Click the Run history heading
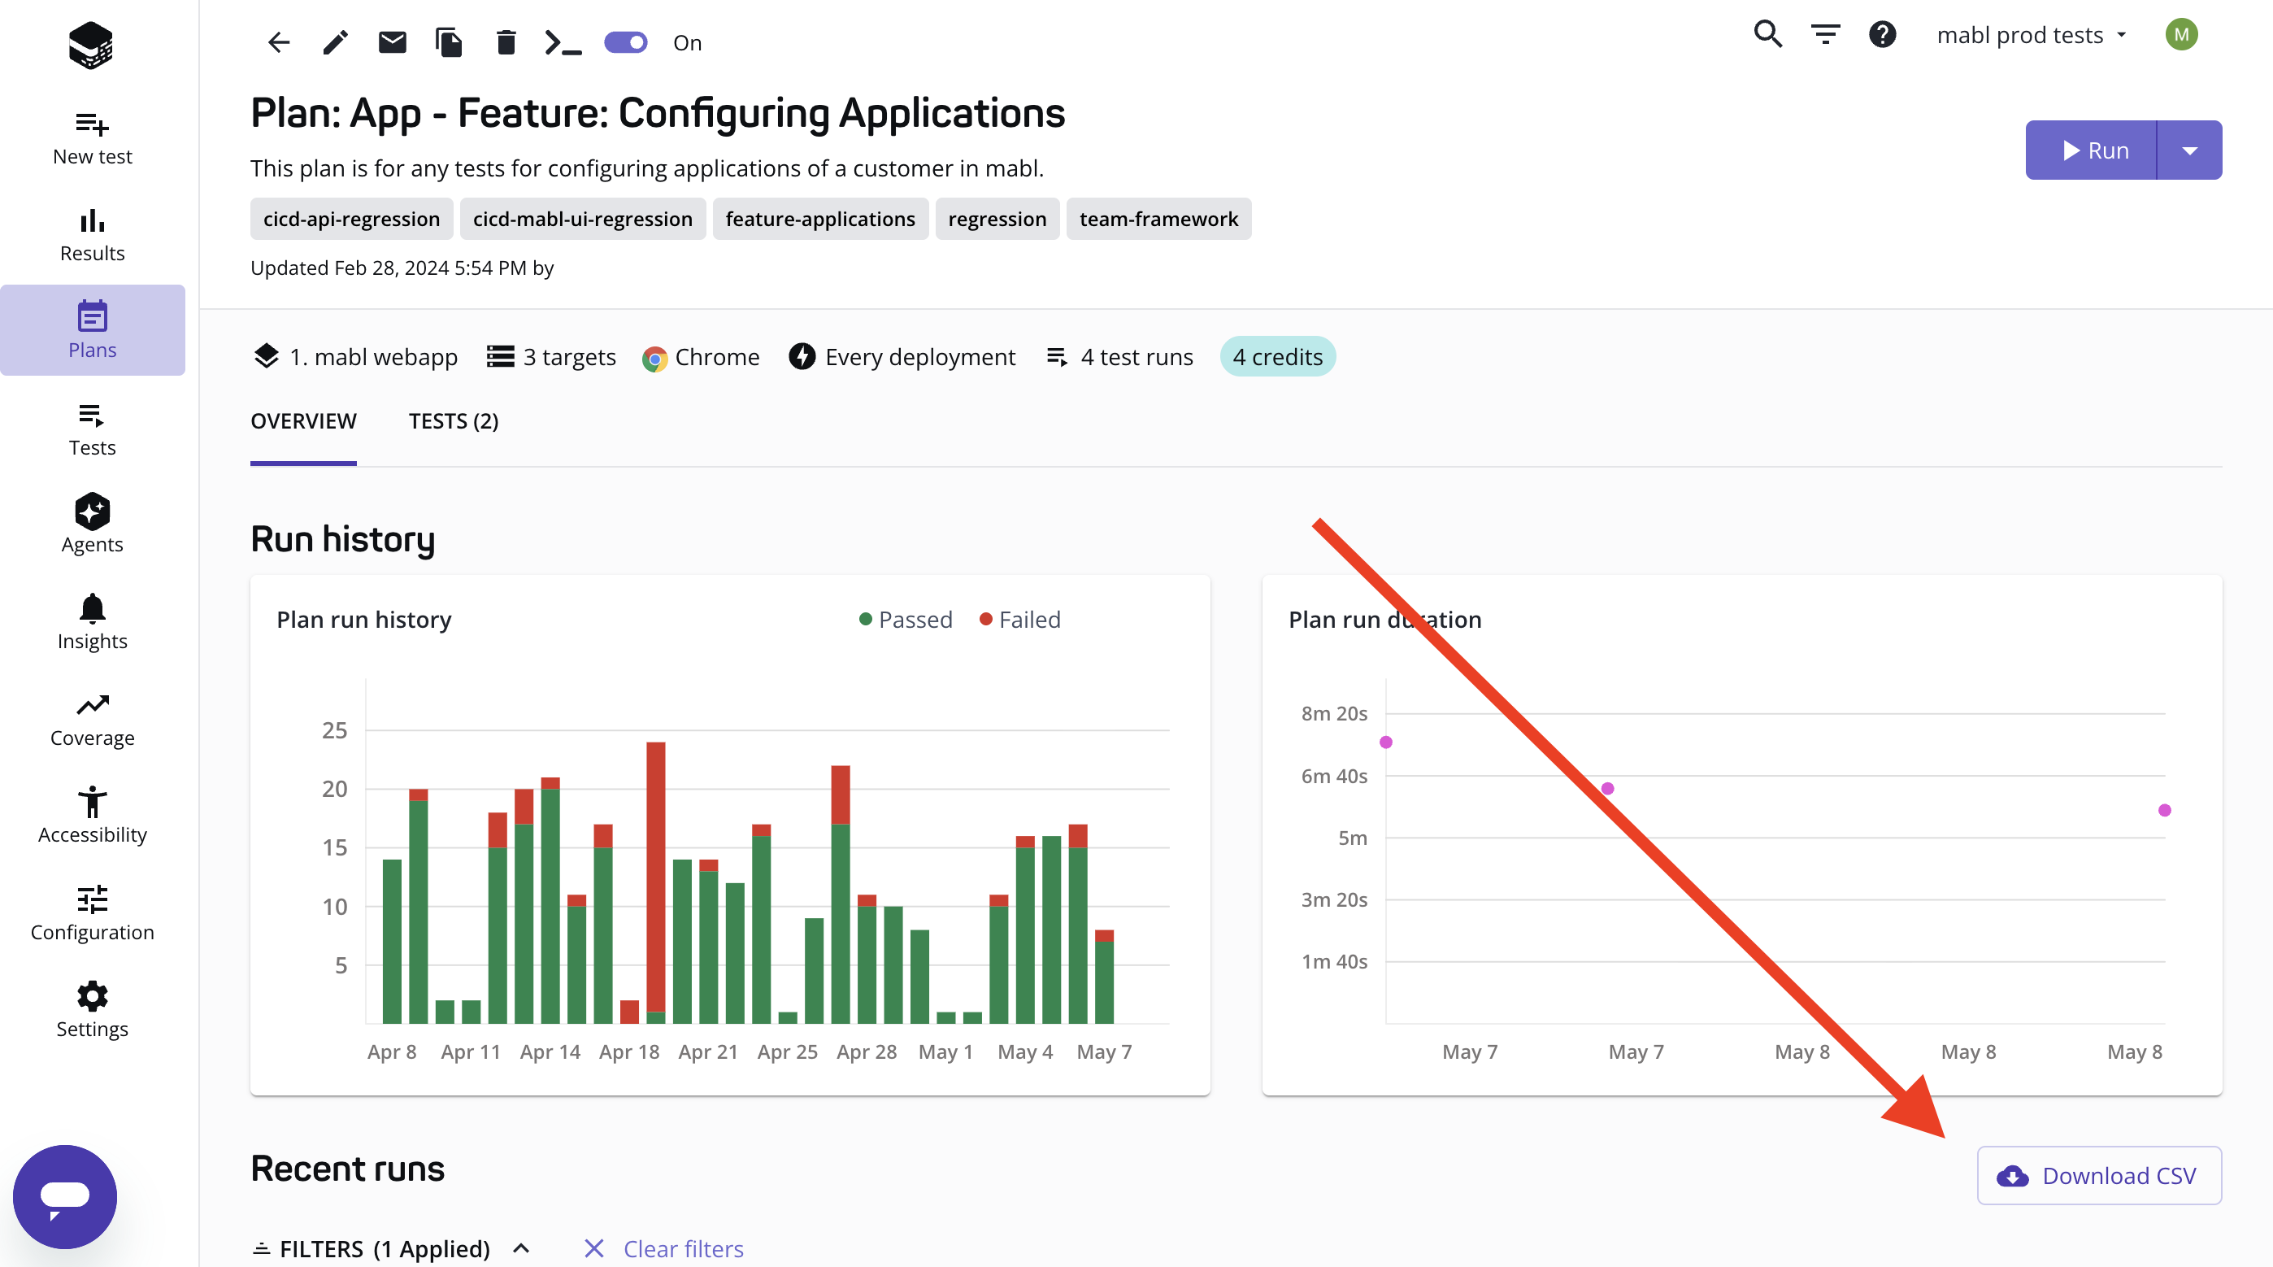Screen dimensions: 2273x1267 point(343,539)
